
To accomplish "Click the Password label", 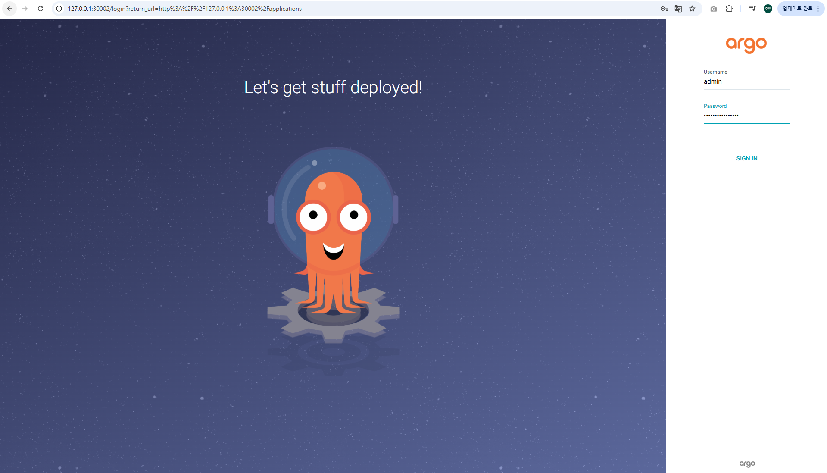I will click(715, 106).
